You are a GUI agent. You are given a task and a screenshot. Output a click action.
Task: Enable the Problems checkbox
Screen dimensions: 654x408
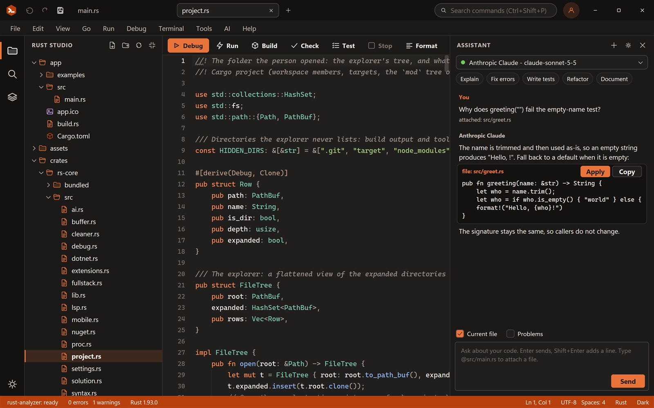[x=510, y=334]
